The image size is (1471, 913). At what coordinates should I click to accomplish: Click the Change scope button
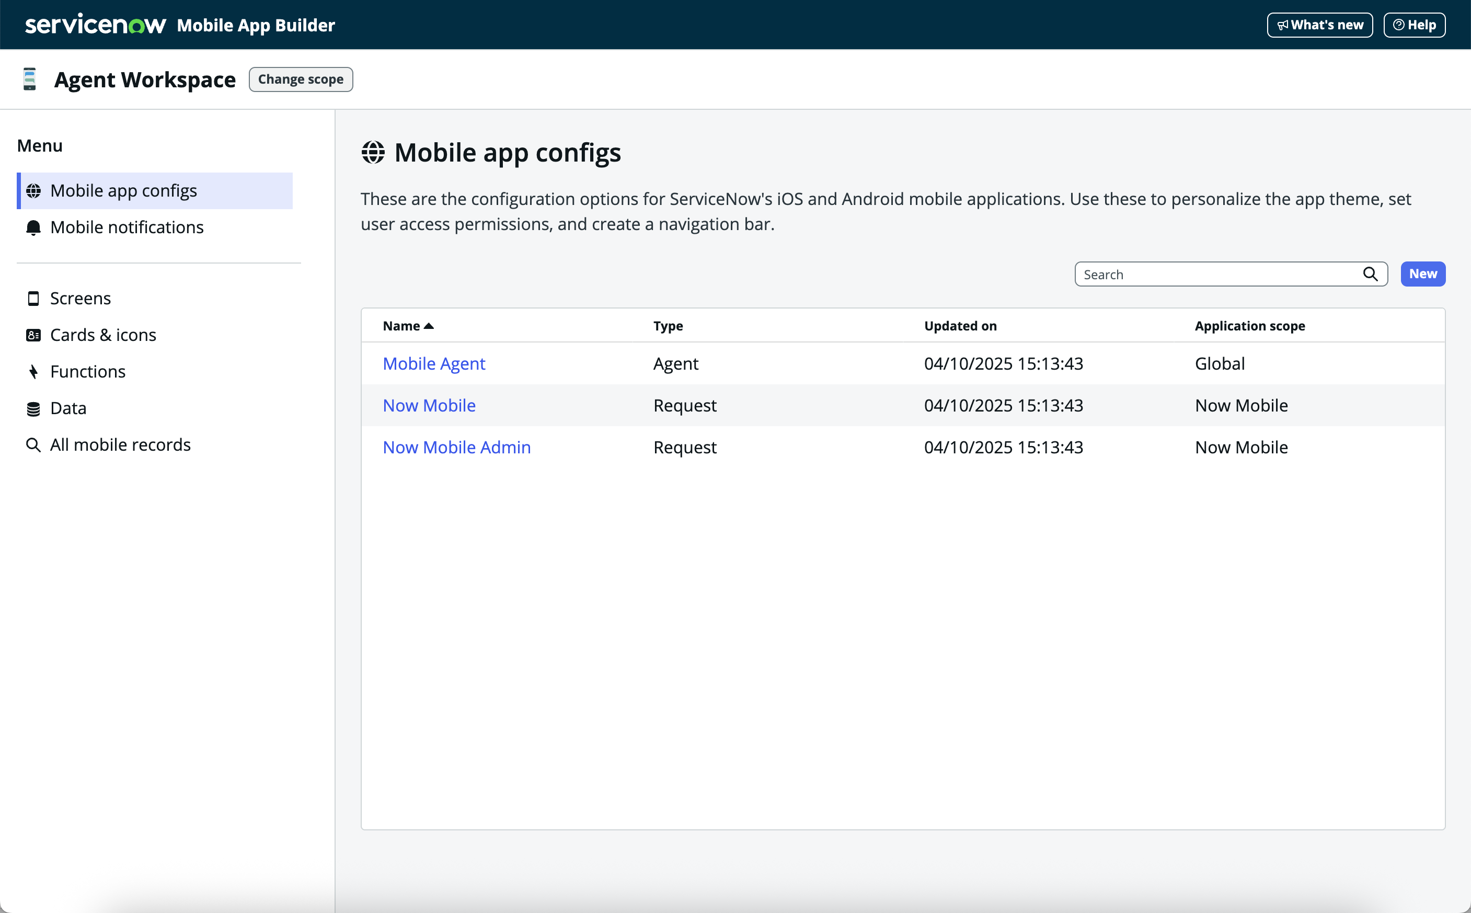click(301, 79)
